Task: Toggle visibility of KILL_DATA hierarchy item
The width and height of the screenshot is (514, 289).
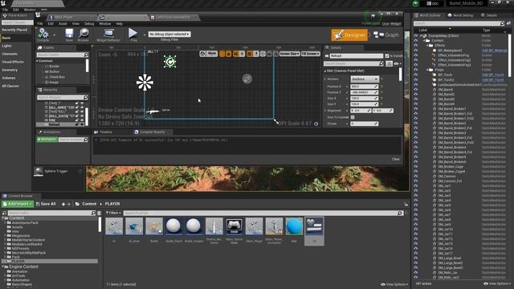Action: pyautogui.click(x=82, y=116)
